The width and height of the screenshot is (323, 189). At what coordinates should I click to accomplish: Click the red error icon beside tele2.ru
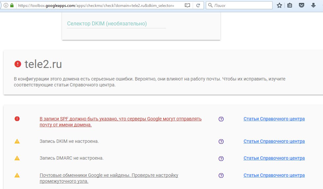(18, 64)
